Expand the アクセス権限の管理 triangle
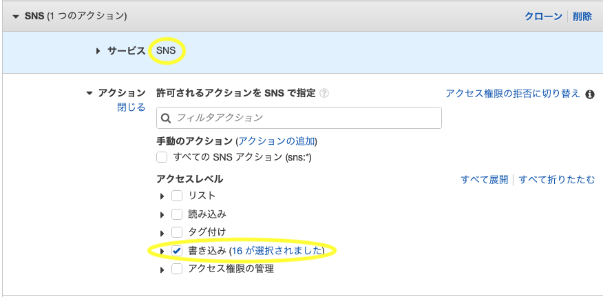Screen dimensions: 603x297 tap(162, 269)
